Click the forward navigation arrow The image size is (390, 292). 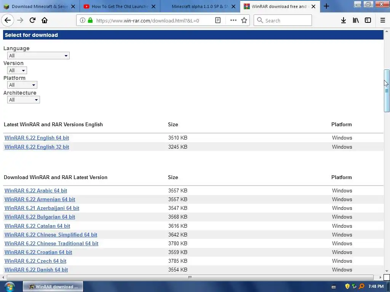[20, 21]
